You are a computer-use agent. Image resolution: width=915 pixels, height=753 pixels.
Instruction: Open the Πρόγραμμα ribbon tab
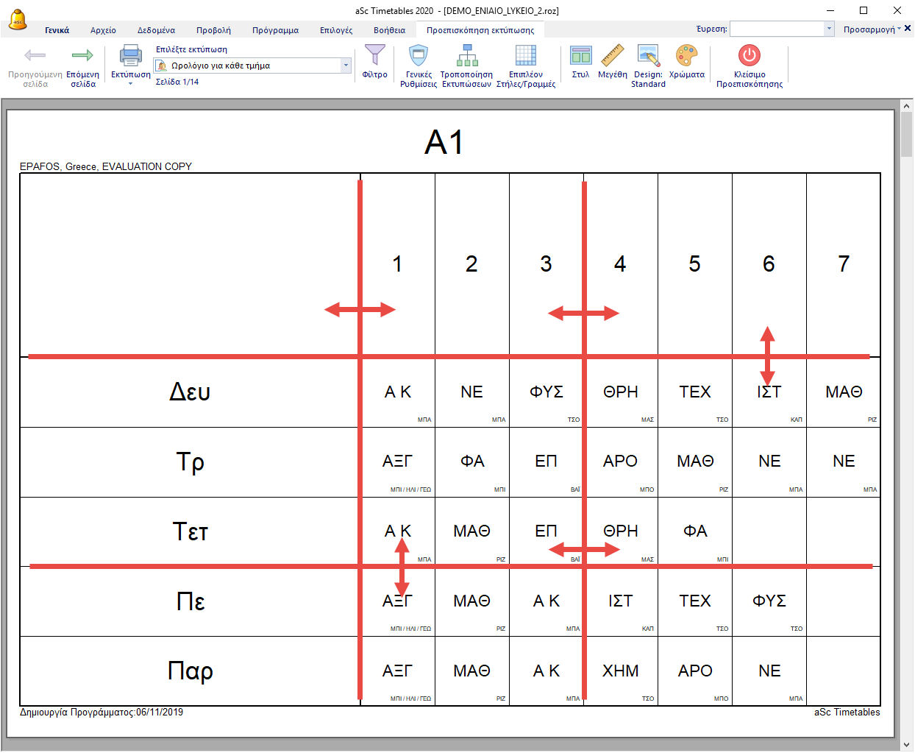pyautogui.click(x=275, y=30)
